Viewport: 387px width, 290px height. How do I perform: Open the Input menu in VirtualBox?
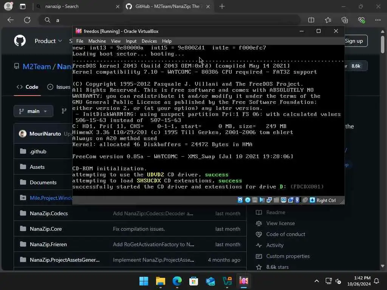(131, 41)
